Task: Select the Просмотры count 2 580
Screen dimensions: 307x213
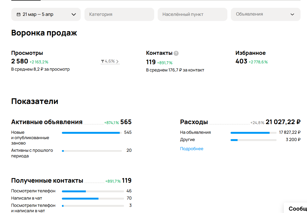Action: [x=20, y=61]
